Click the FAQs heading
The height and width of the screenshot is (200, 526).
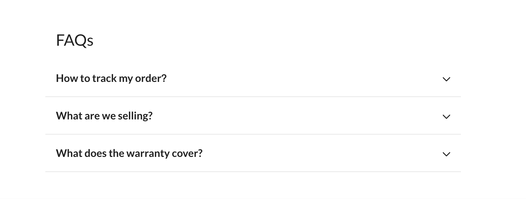click(75, 40)
